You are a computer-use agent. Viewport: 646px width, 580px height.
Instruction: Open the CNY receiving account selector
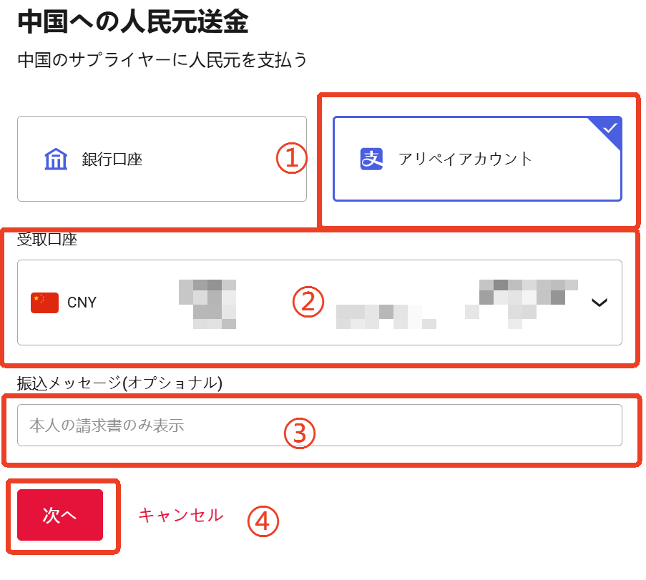click(320, 303)
